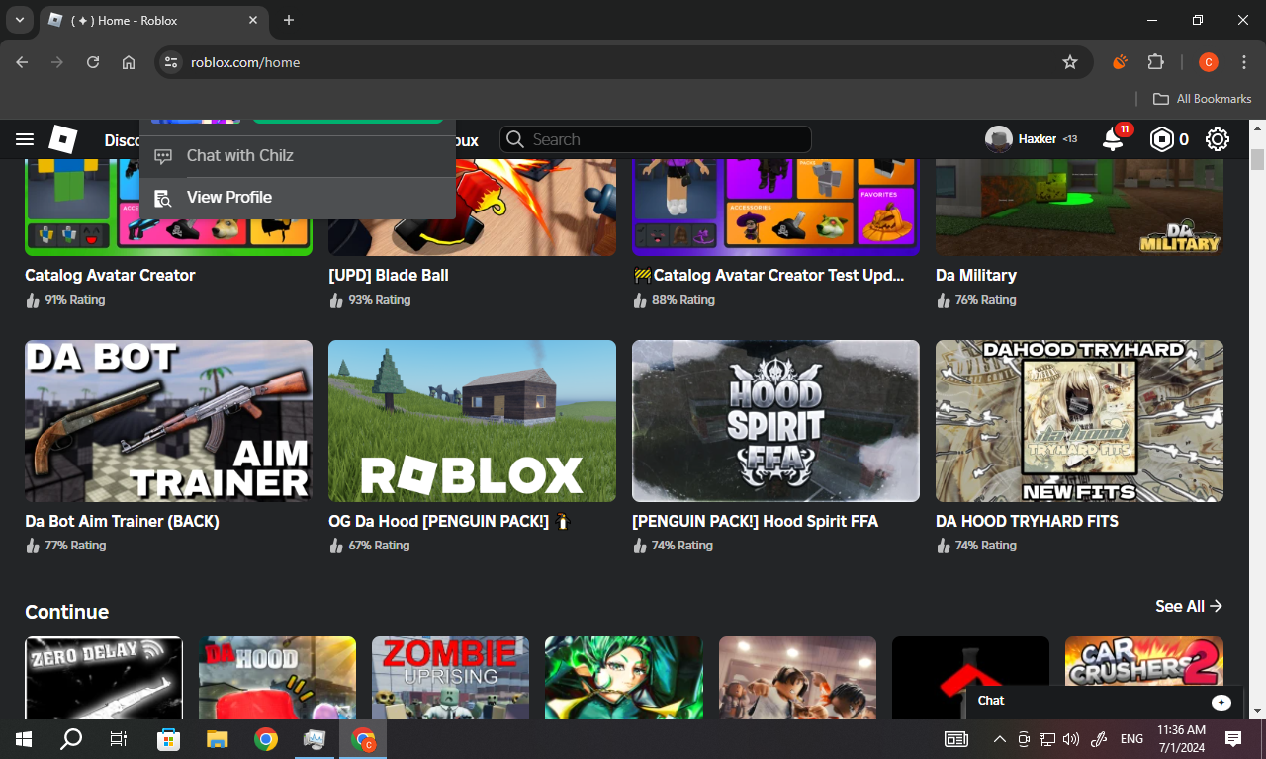Screen dimensions: 1266x759
Task: Switch to the Home - Roblox tab
Action: 154,20
